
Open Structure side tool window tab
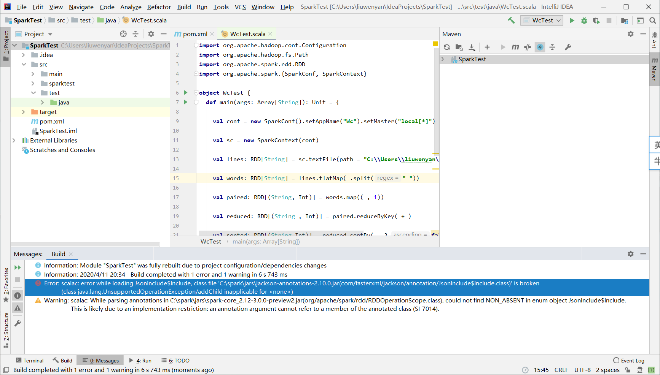point(6,330)
